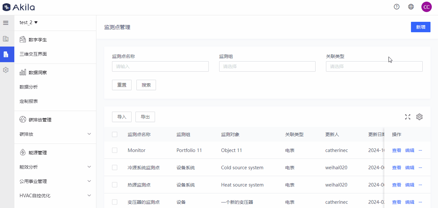Open the CC user avatar

pyautogui.click(x=426, y=7)
